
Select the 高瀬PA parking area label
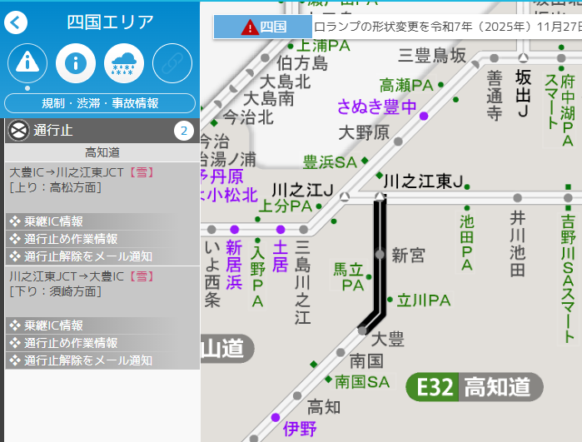(x=406, y=86)
